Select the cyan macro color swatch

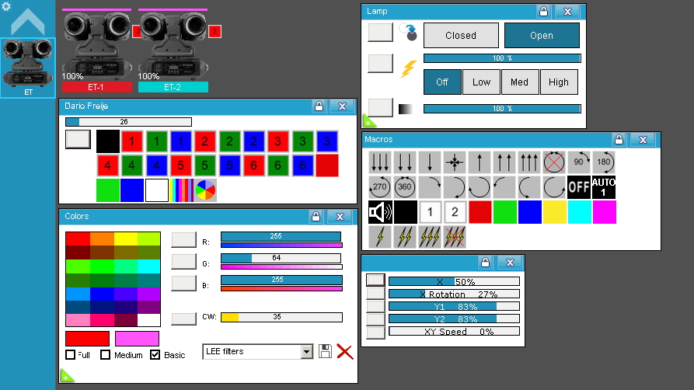click(x=579, y=212)
